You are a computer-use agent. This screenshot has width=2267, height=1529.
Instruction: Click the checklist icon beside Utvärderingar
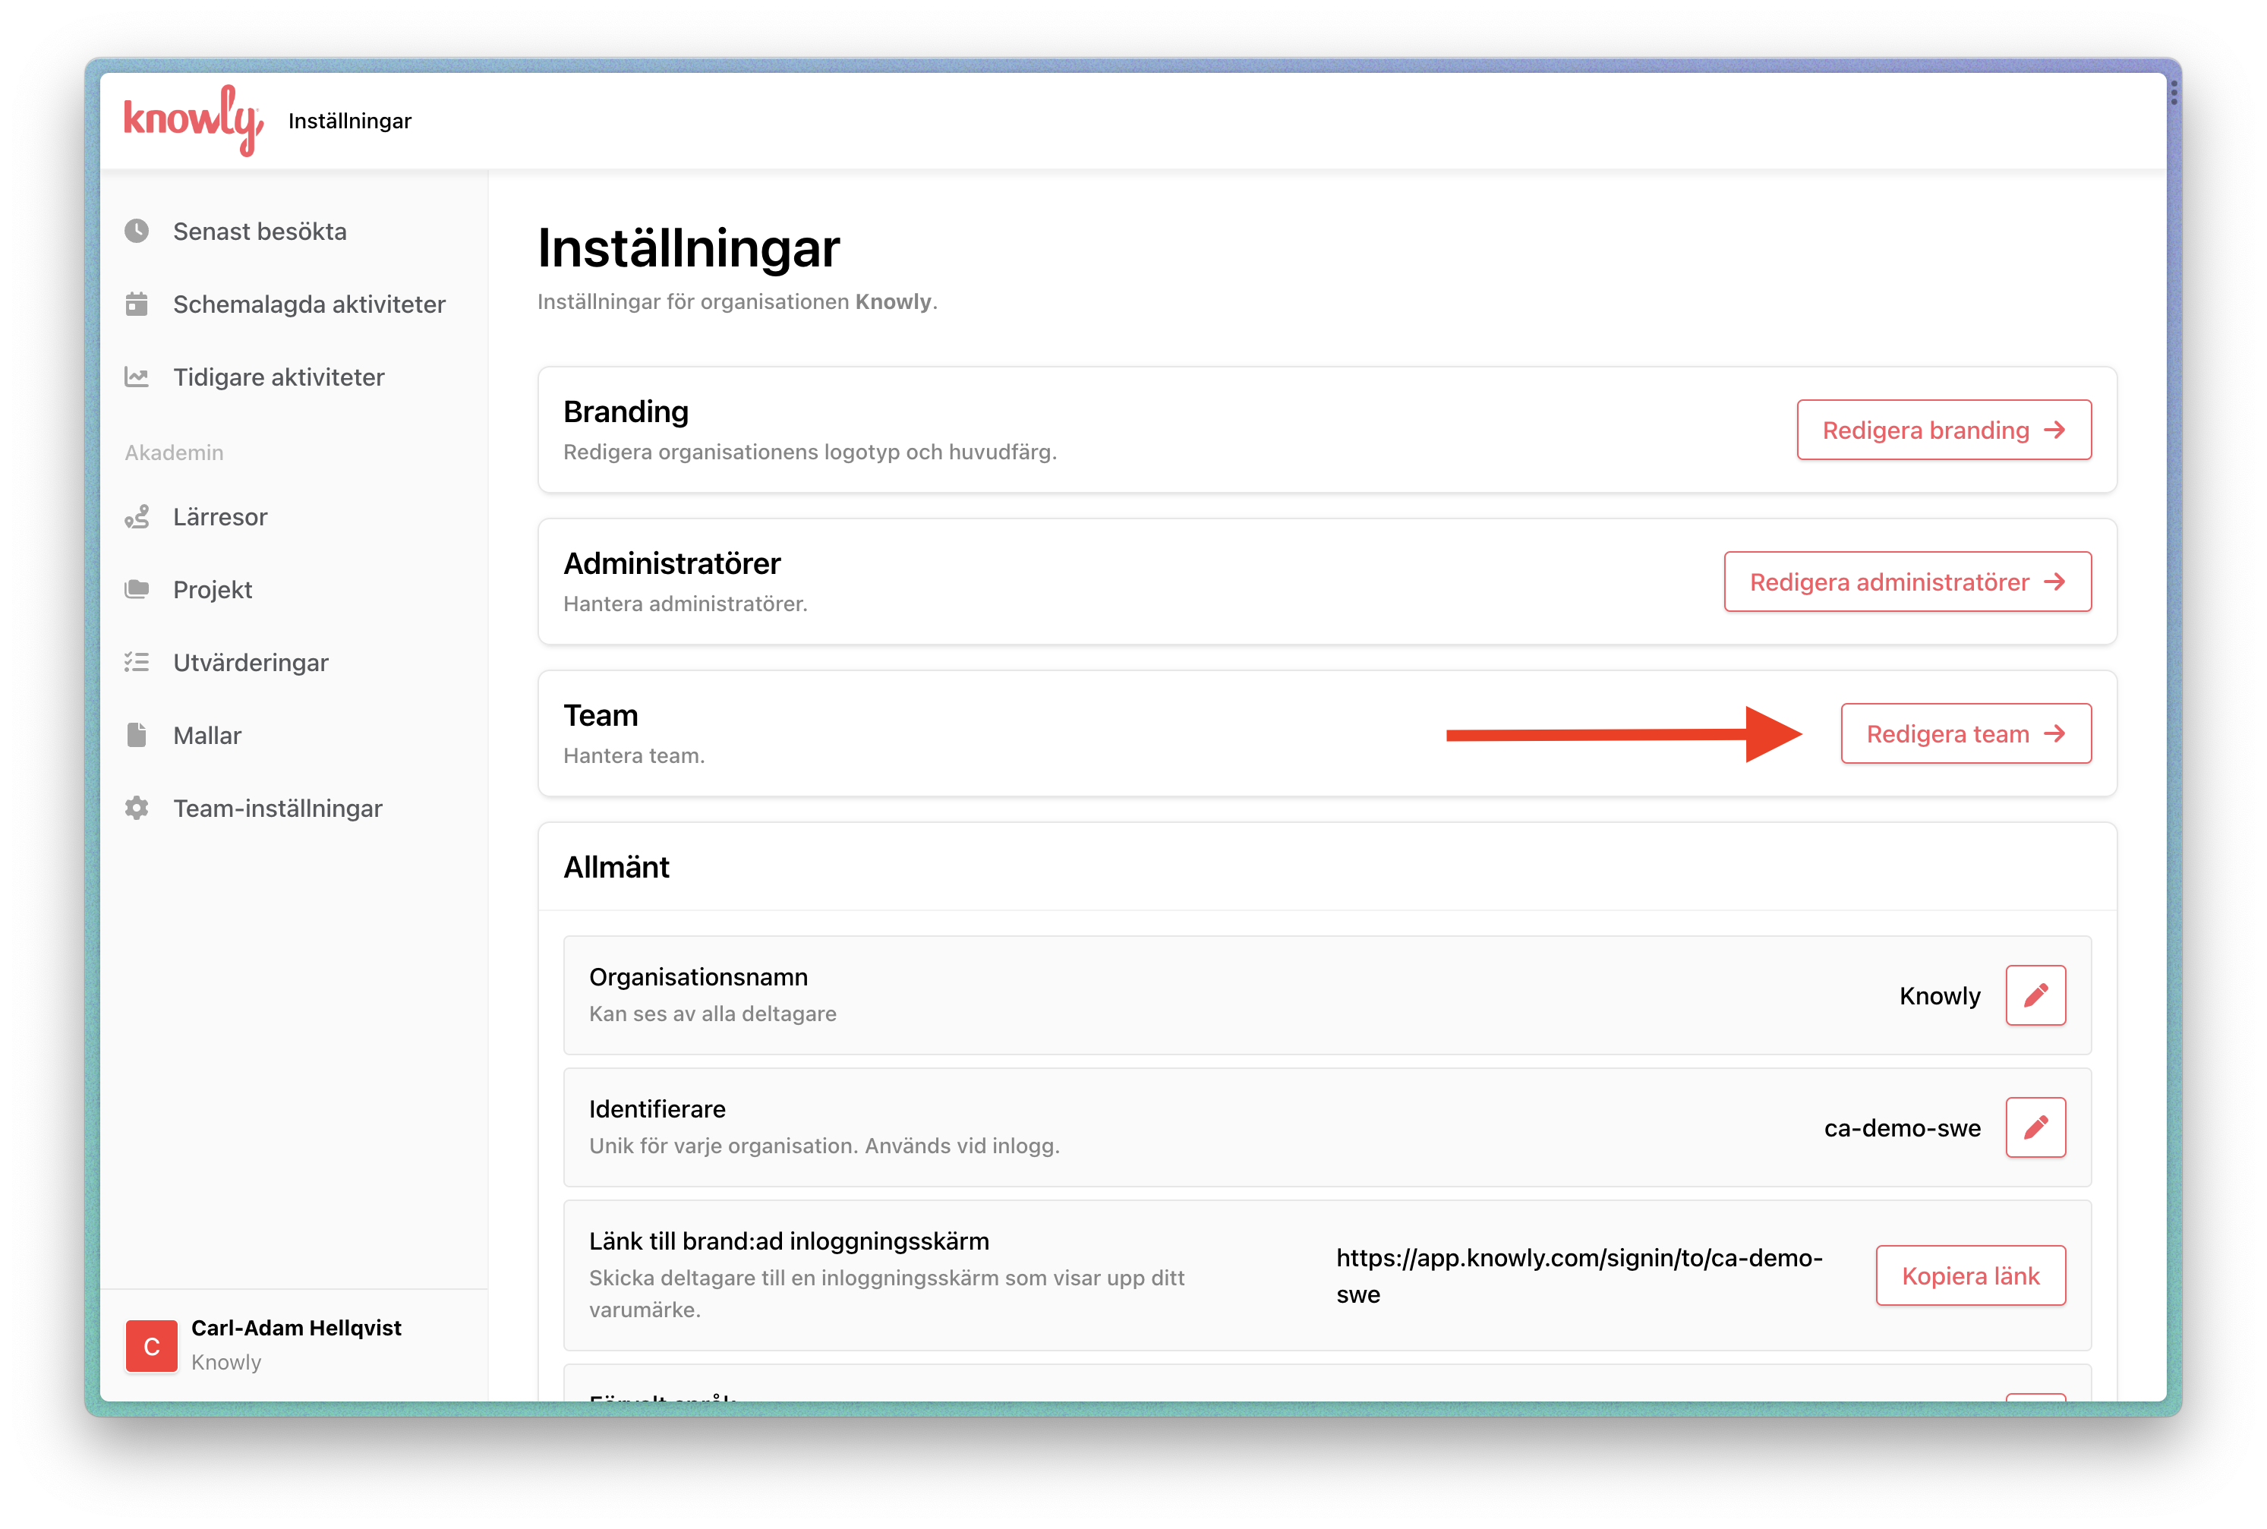[x=137, y=663]
